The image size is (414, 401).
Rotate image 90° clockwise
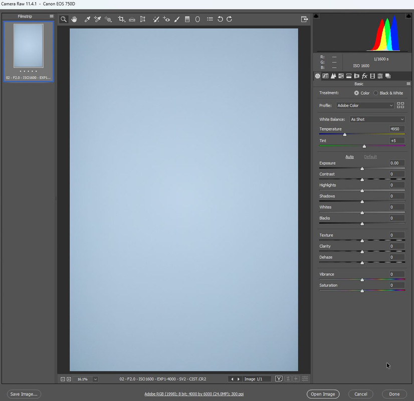coord(229,19)
